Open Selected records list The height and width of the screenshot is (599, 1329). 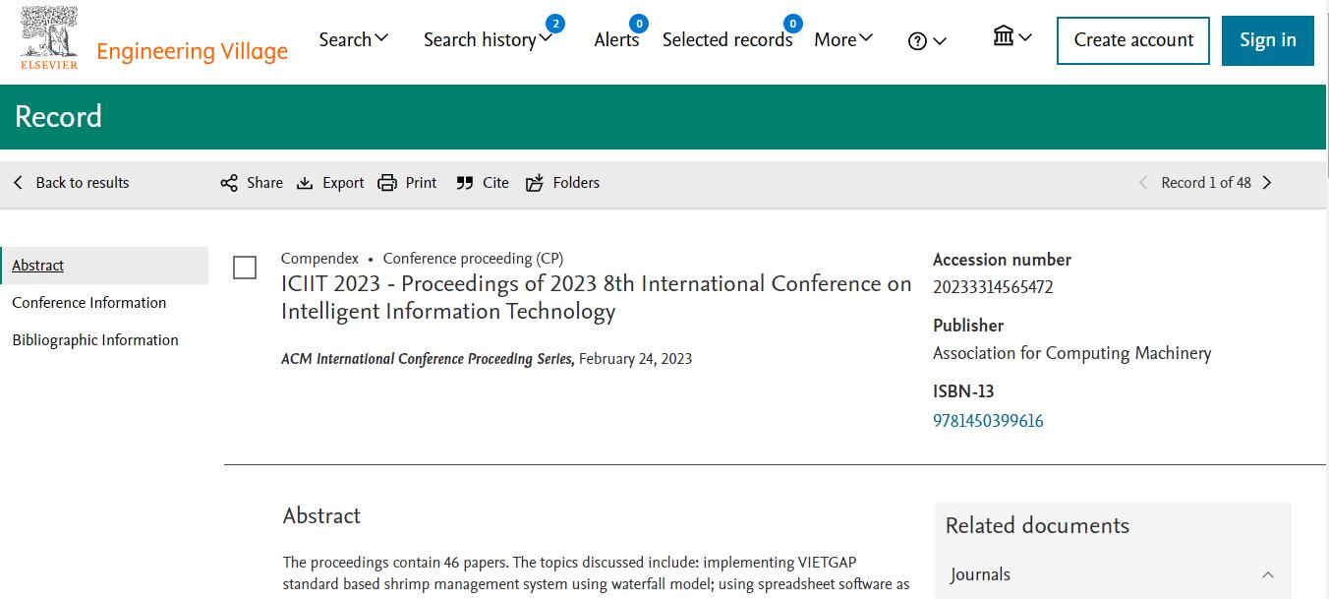[x=727, y=39]
